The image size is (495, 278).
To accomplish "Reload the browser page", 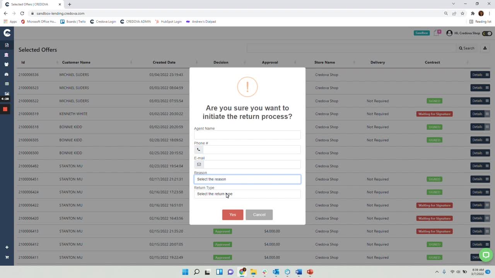I will [22, 13].
